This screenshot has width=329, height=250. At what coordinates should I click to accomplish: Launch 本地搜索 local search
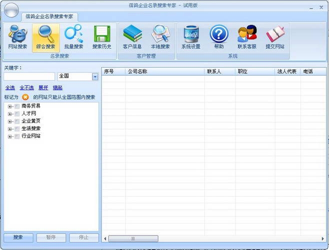pyautogui.click(x=160, y=37)
